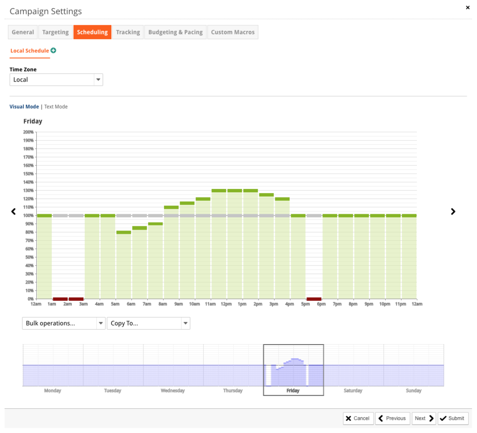The height and width of the screenshot is (433, 477).
Task: Go to Budgeting & Pacing tab
Action: click(176, 32)
